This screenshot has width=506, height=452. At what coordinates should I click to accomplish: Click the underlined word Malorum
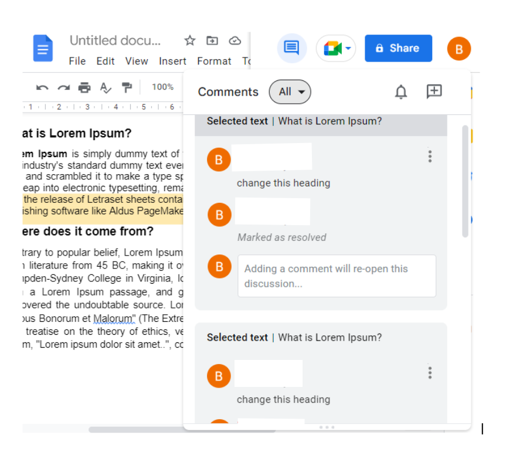[x=114, y=318]
